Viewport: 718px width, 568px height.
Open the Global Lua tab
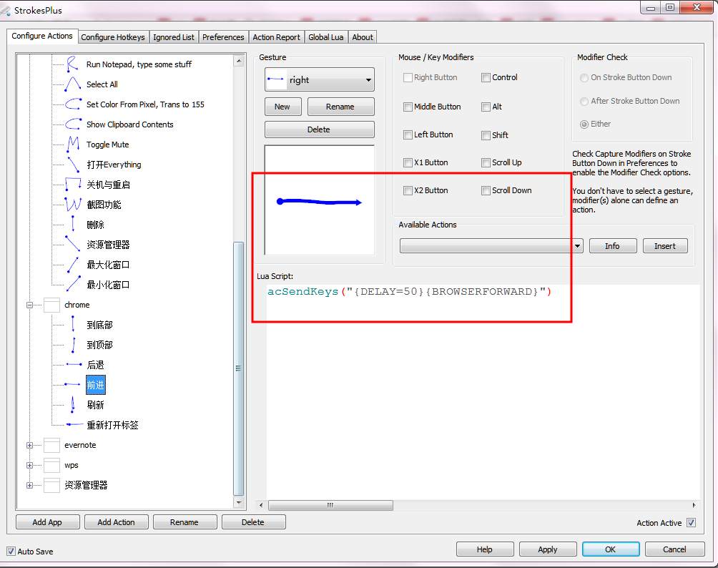pos(325,37)
